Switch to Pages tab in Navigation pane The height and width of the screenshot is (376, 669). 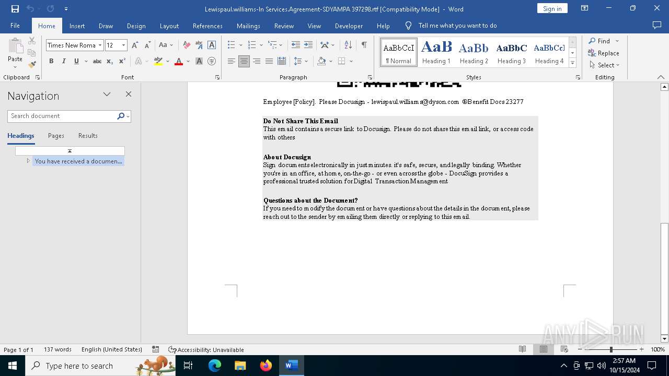tap(56, 136)
